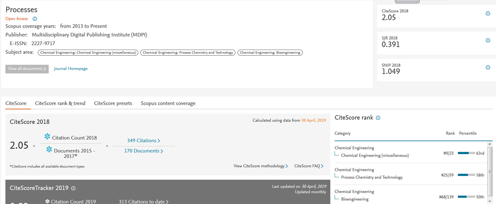Open the SJR 2018 info icon

(488, 40)
